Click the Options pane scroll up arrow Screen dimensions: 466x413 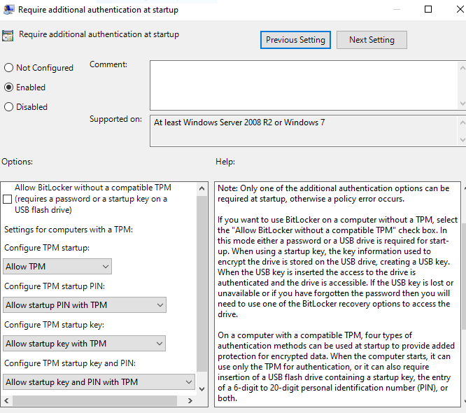(202, 188)
